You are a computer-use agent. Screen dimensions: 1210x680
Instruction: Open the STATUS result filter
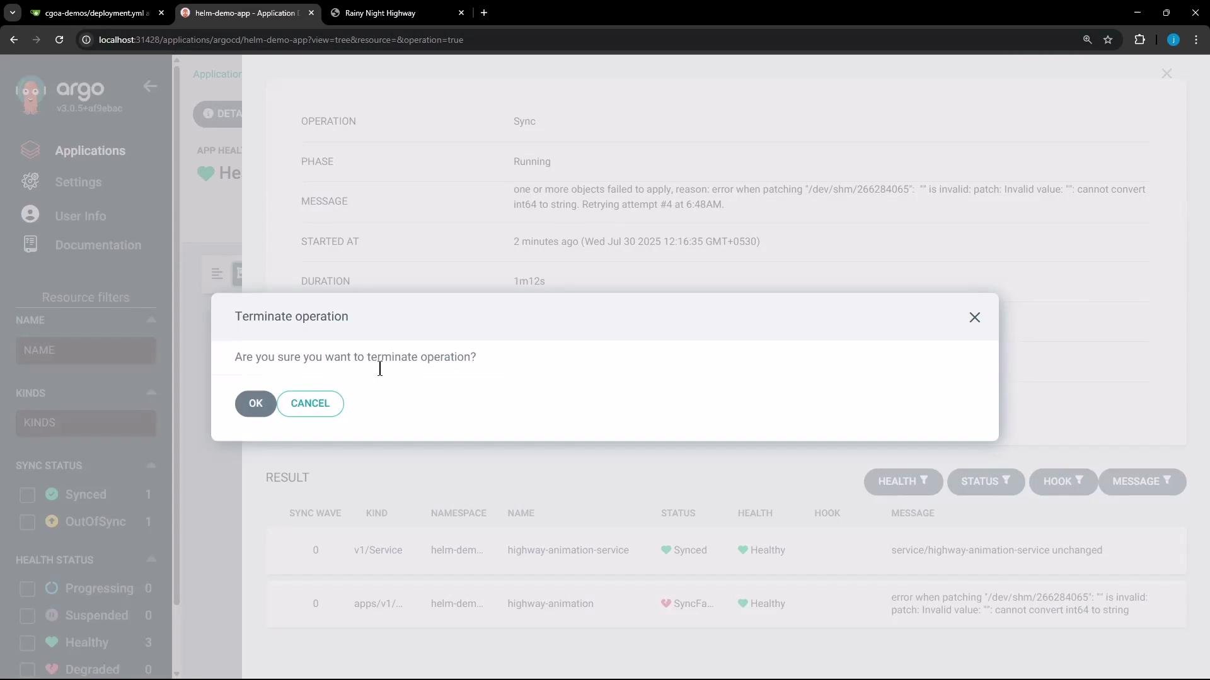coord(986,482)
